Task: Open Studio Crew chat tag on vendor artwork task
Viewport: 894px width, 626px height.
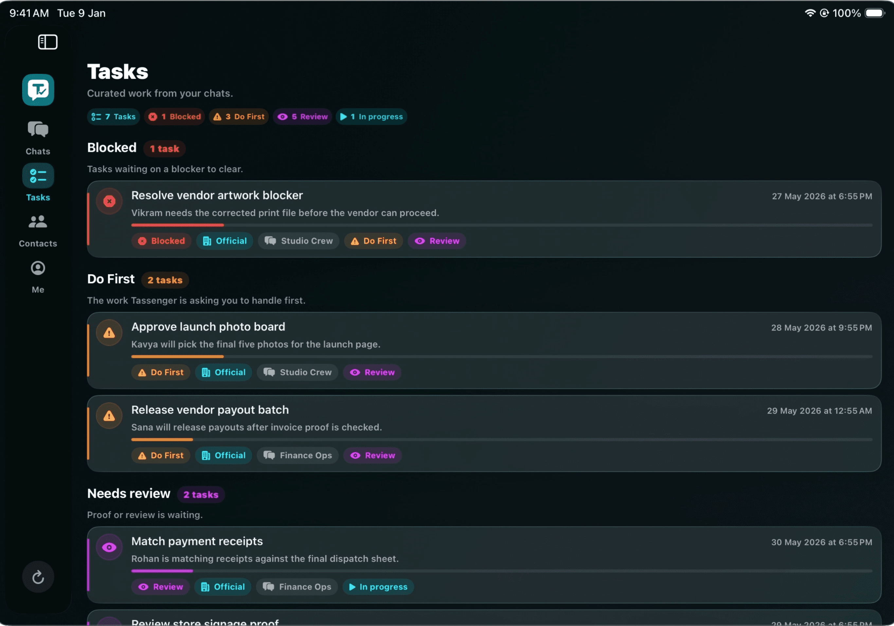Action: click(299, 241)
